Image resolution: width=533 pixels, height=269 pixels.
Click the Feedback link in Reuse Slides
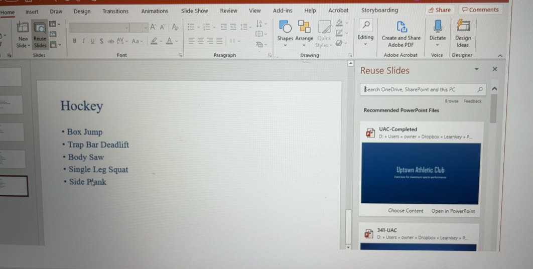tap(472, 101)
